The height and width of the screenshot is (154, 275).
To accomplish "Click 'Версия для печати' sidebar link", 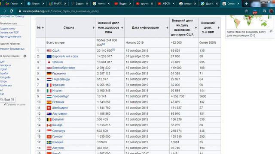I will tap(10, 36).
